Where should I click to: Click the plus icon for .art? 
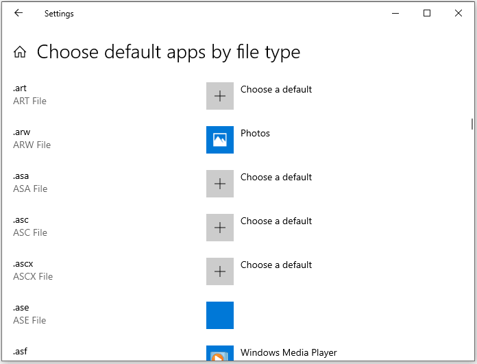coord(220,96)
